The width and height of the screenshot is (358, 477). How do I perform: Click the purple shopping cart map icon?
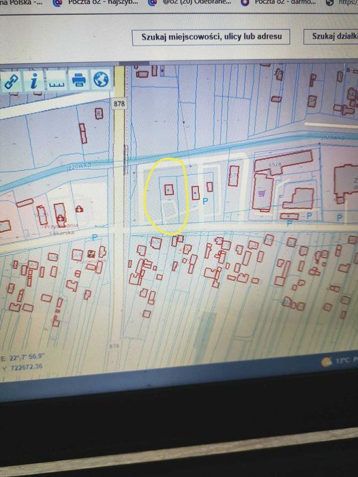261,194
